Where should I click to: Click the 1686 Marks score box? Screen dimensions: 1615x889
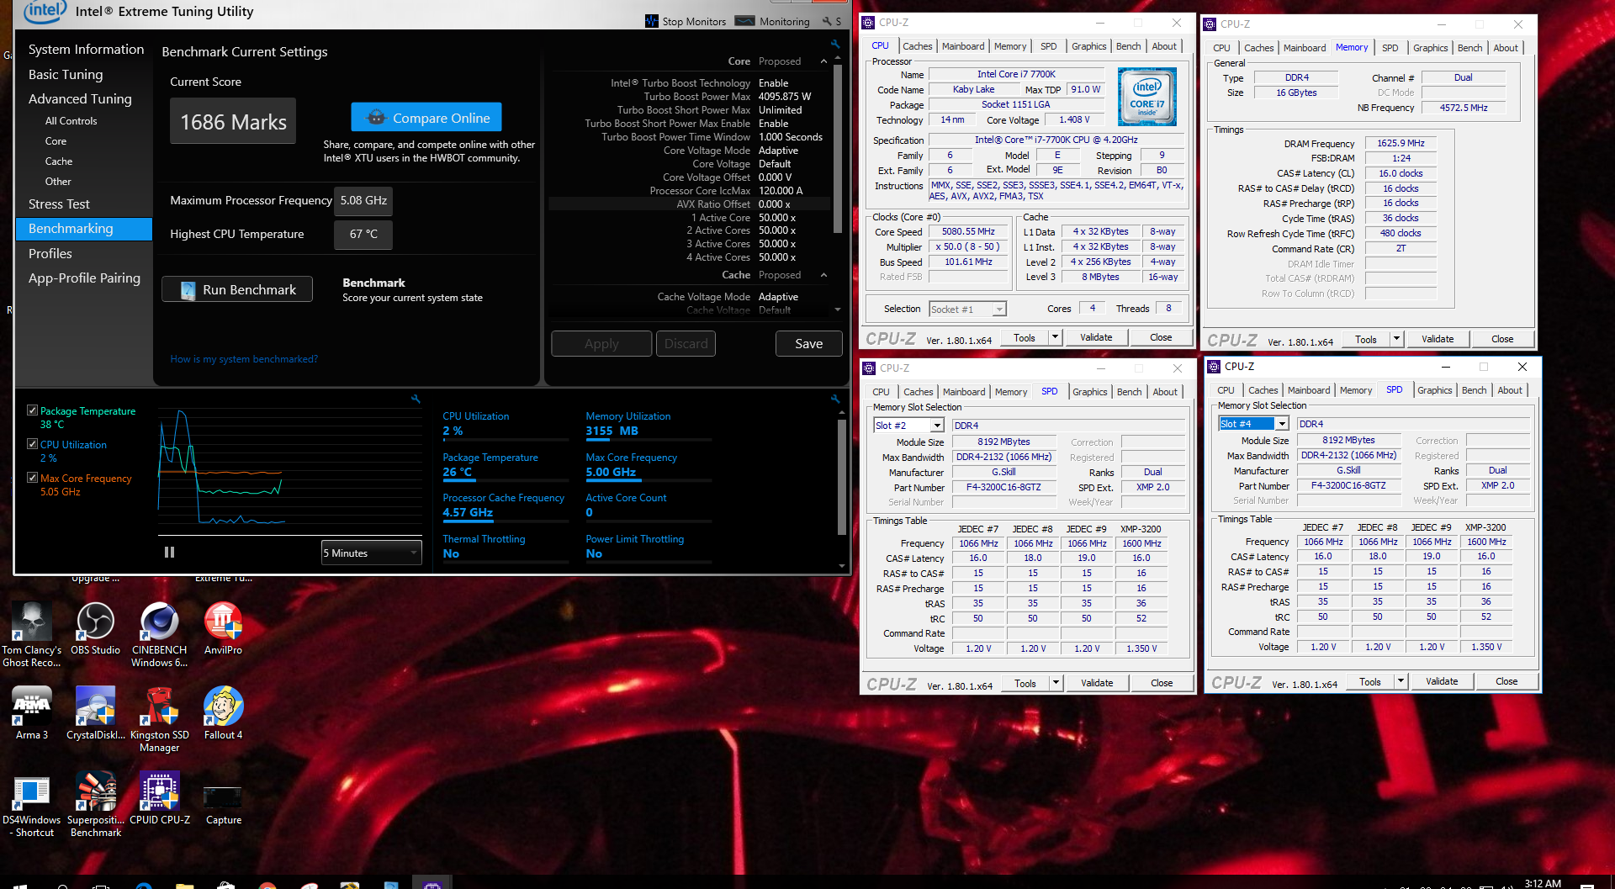pyautogui.click(x=233, y=122)
